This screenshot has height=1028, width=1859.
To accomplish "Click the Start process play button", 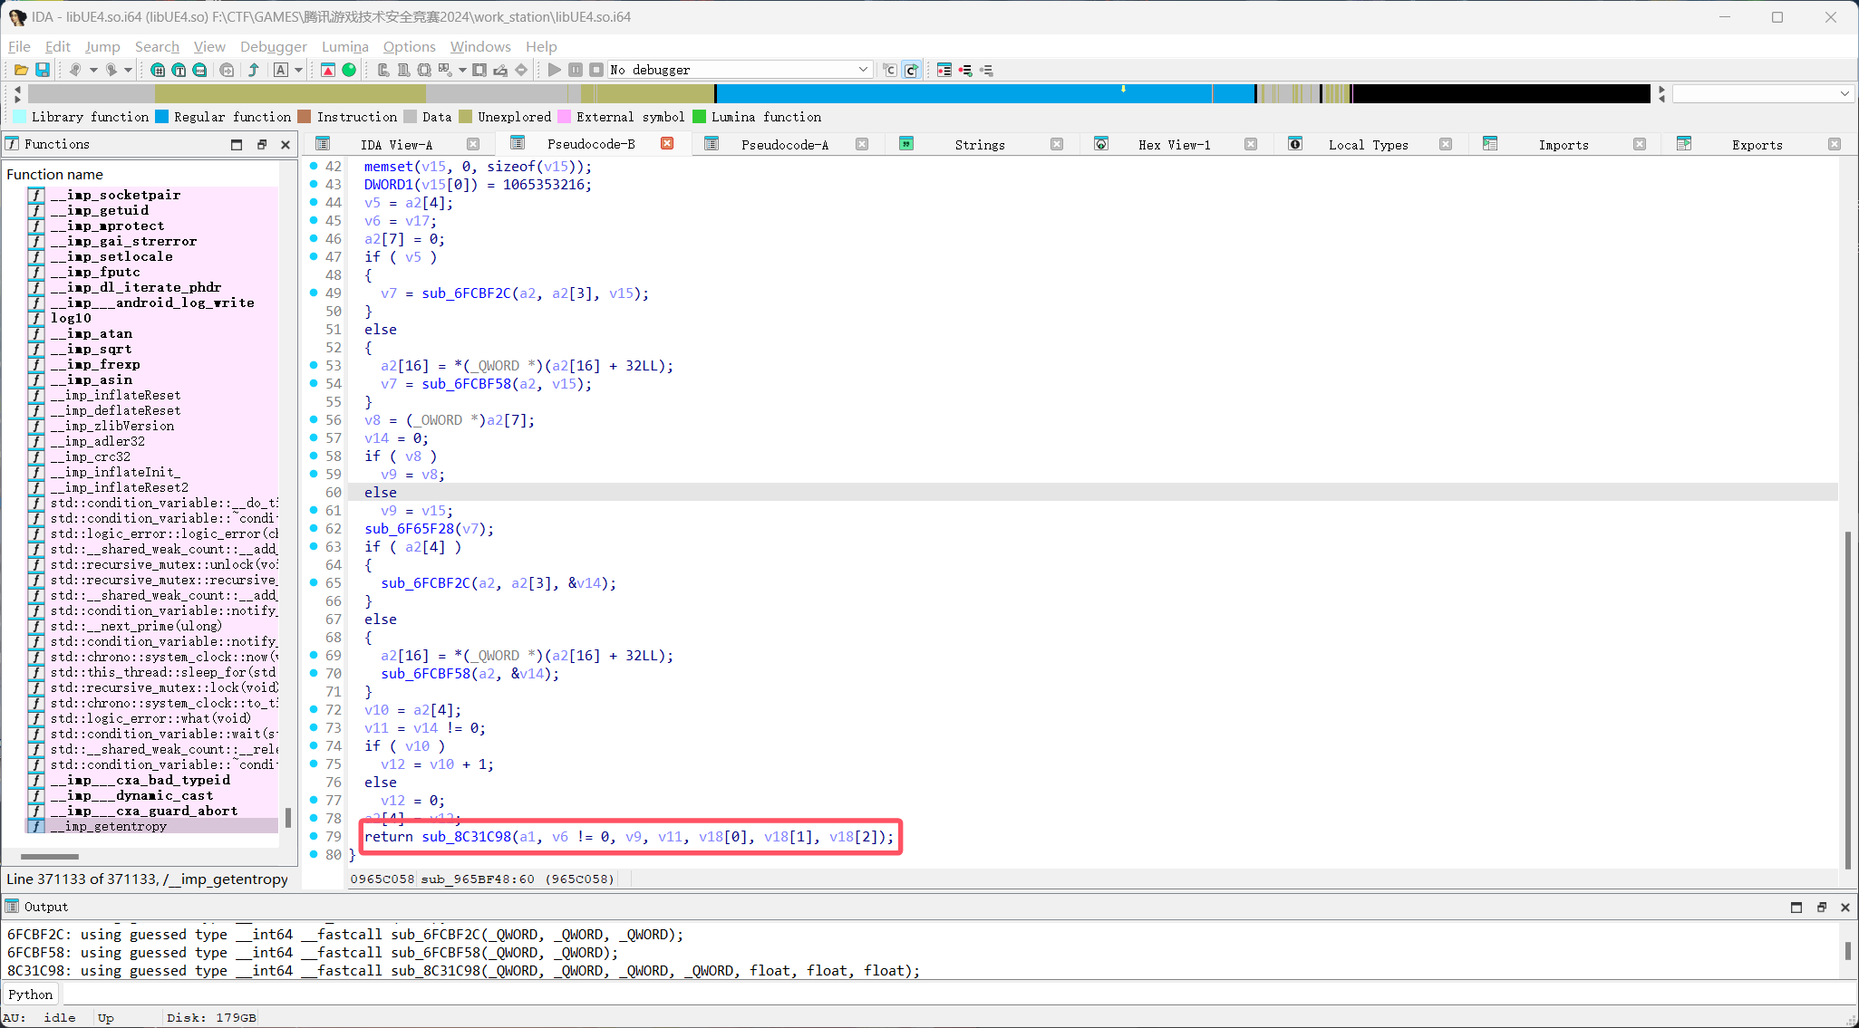I will coord(555,70).
